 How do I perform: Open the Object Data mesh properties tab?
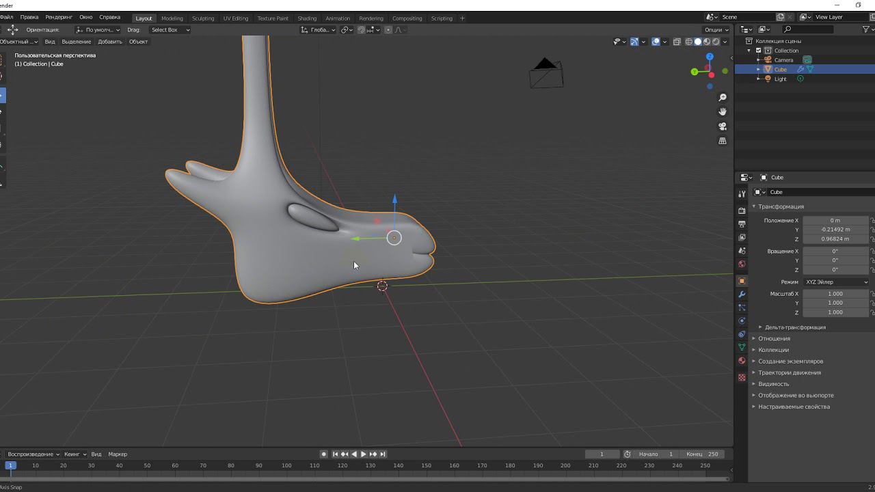coord(742,348)
